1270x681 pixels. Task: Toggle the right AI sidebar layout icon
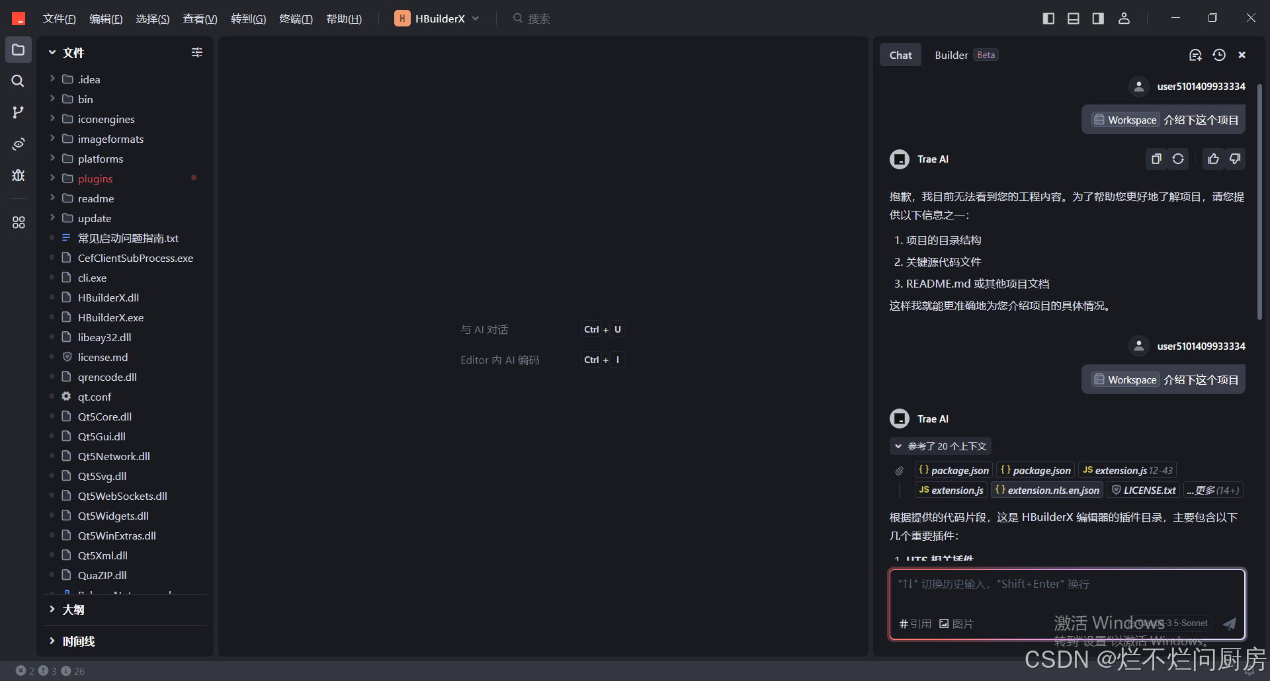(x=1098, y=19)
